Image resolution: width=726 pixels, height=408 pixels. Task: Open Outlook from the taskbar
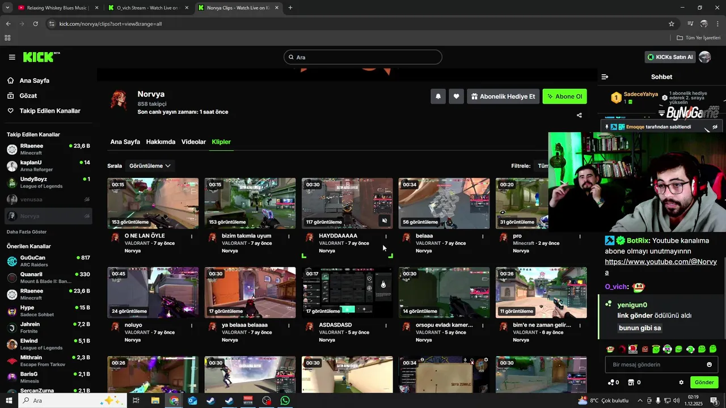(x=192, y=401)
